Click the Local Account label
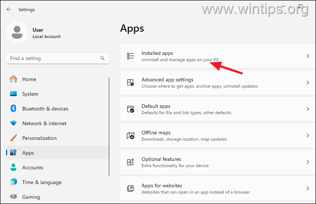 click(46, 36)
